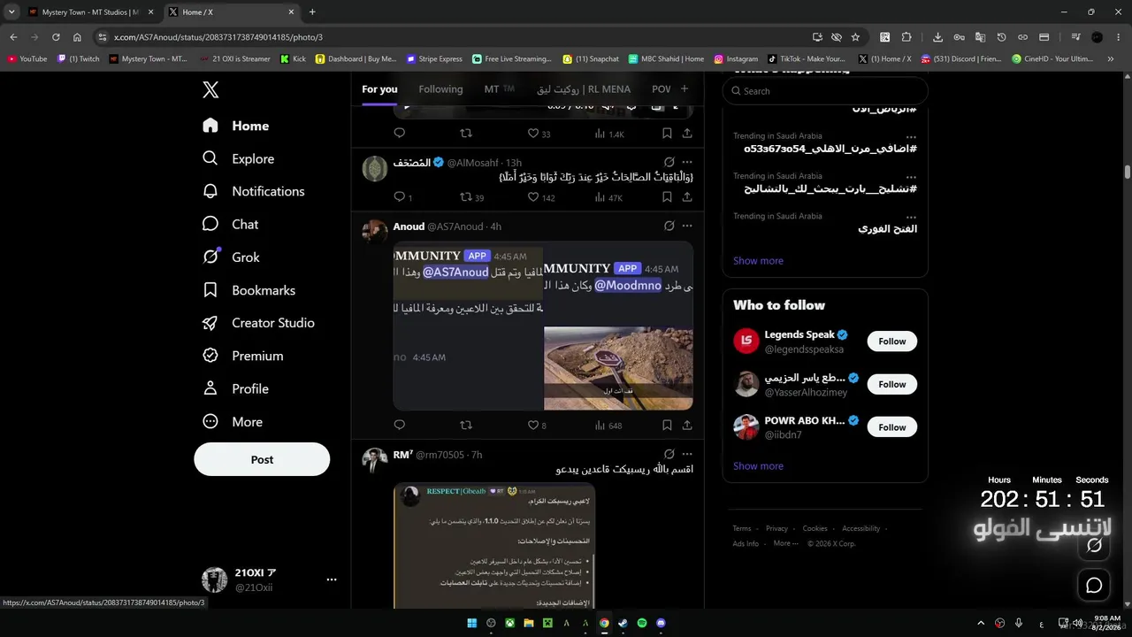This screenshot has width=1132, height=637.
Task: Follow POWR ABO KH @iibdn7
Action: tap(892, 427)
